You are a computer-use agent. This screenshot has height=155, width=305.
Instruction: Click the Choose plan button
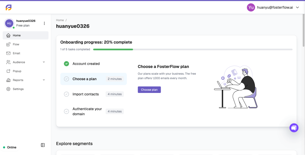(x=149, y=90)
